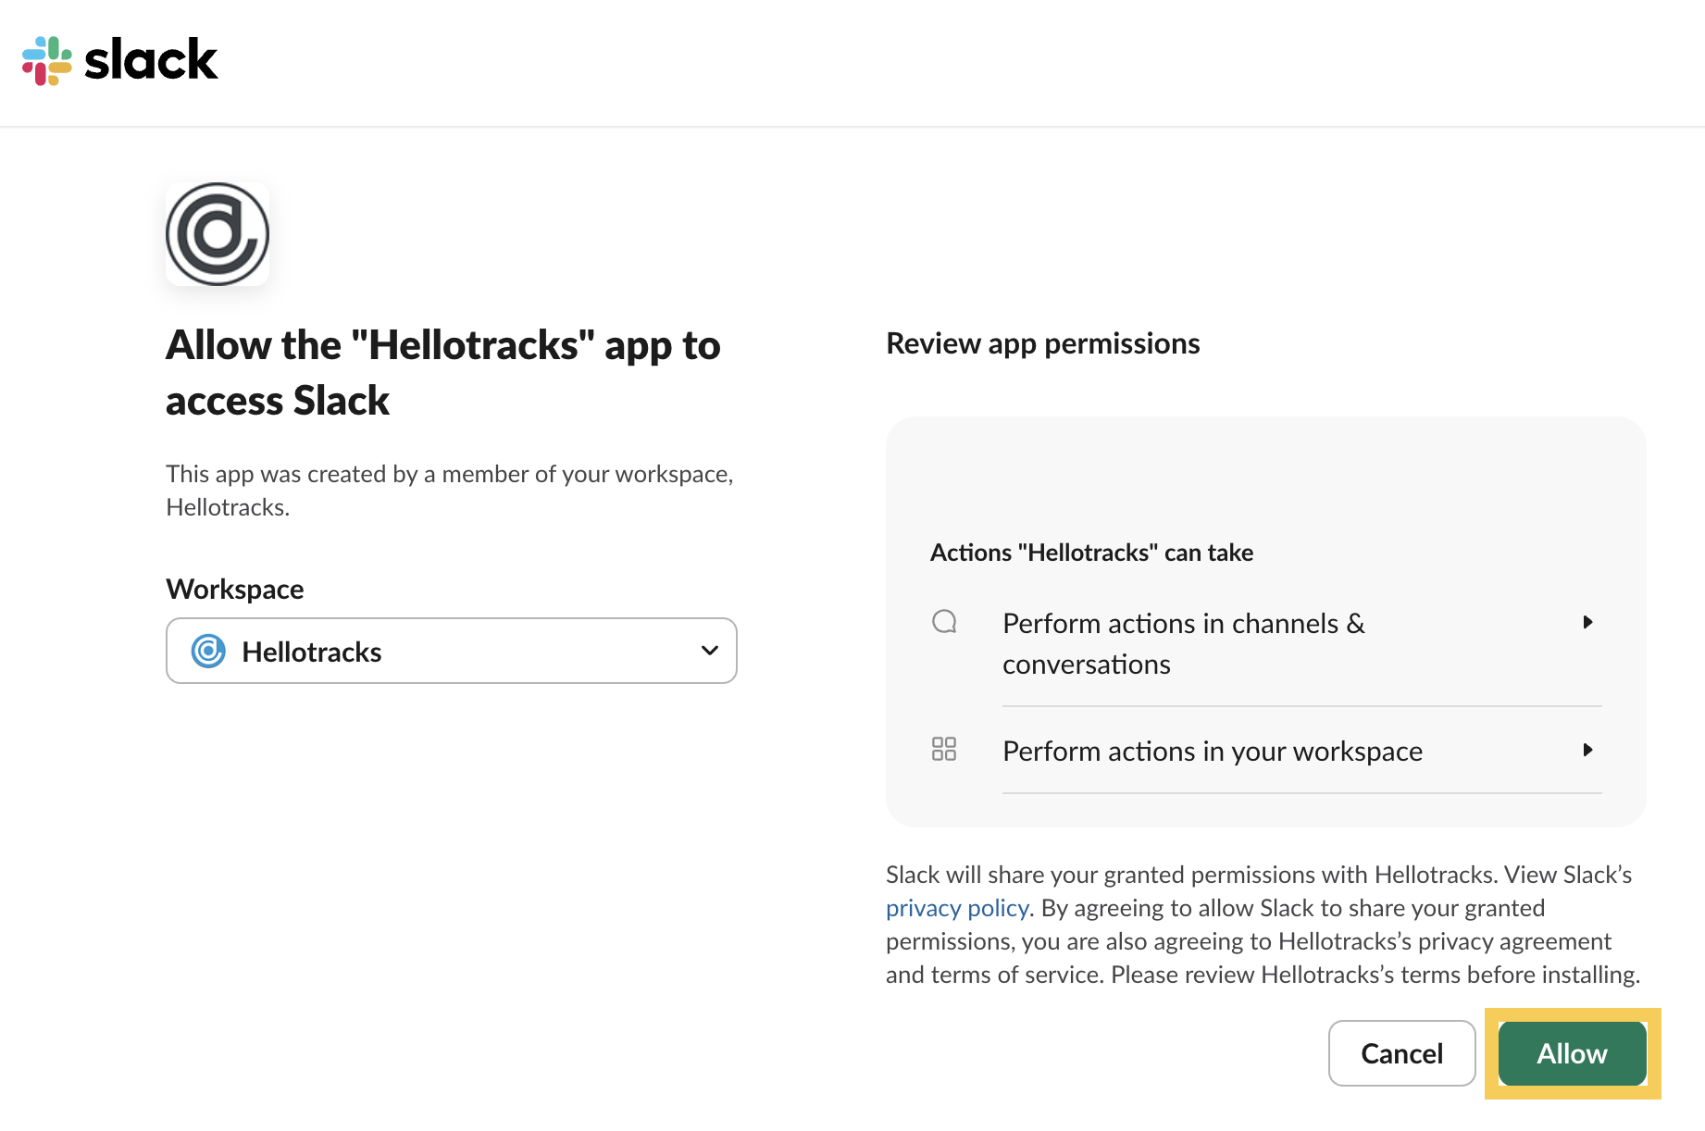The height and width of the screenshot is (1131, 1705).
Task: Click the speech bubble icon for channels permission
Action: point(944,622)
